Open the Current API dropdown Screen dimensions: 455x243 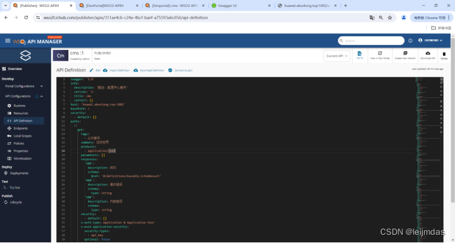click(x=337, y=56)
